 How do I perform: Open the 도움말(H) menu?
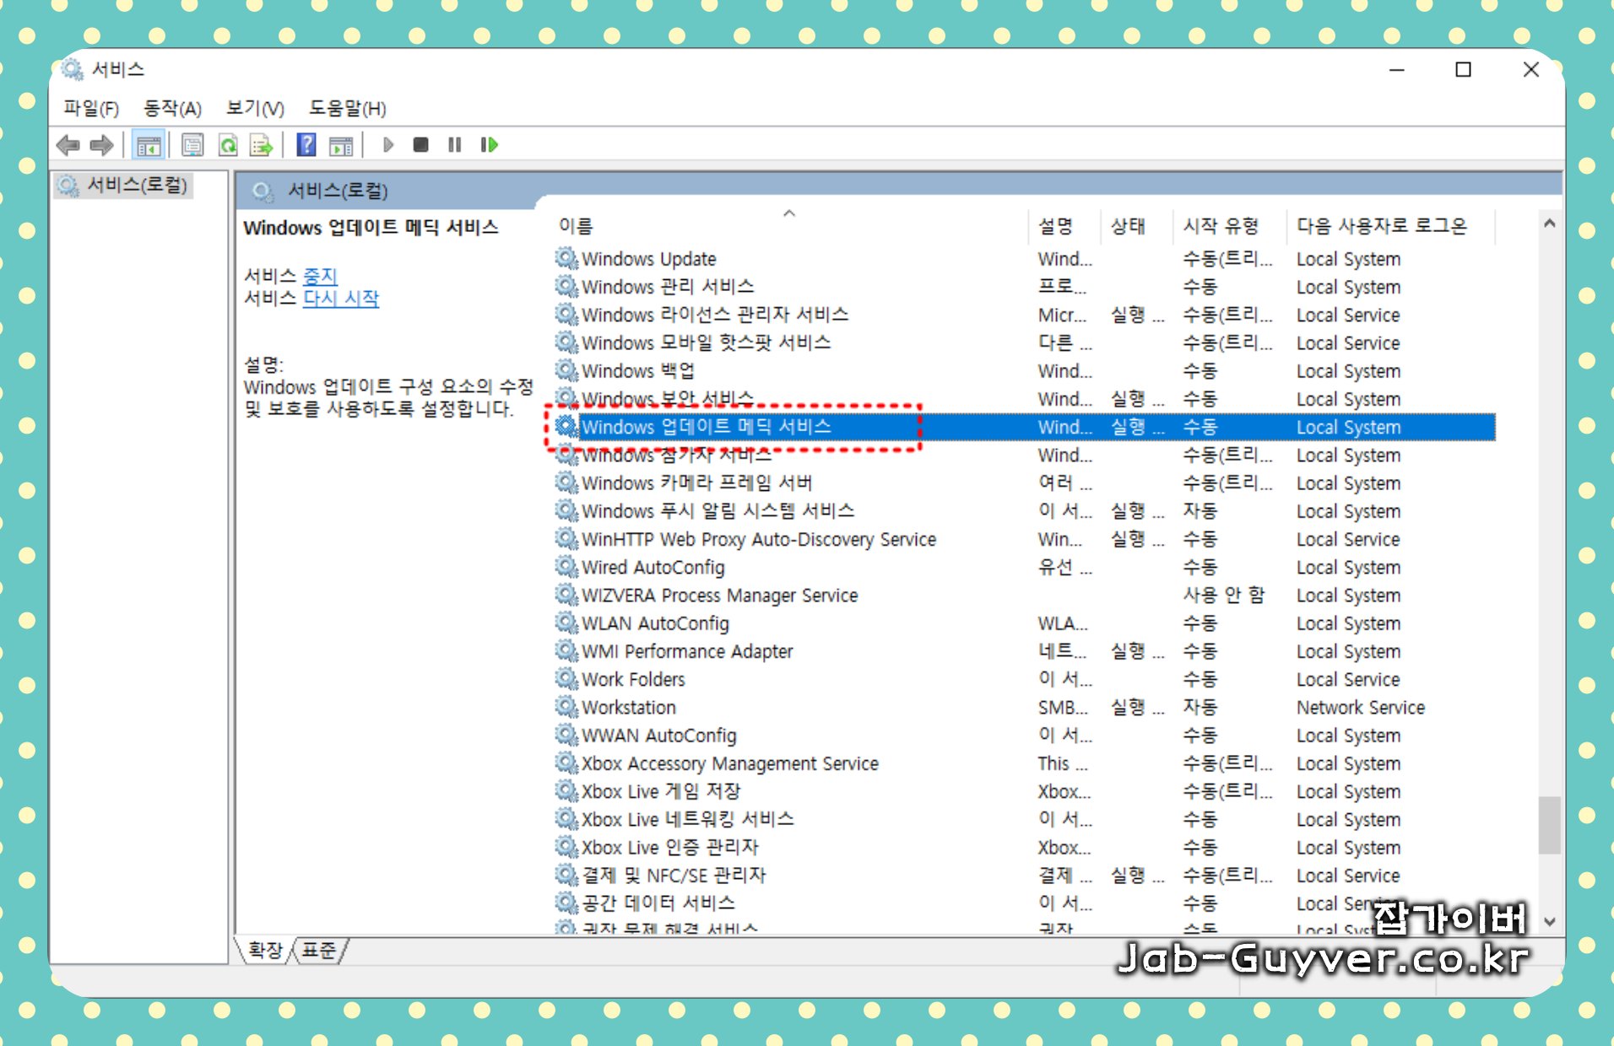(x=347, y=108)
